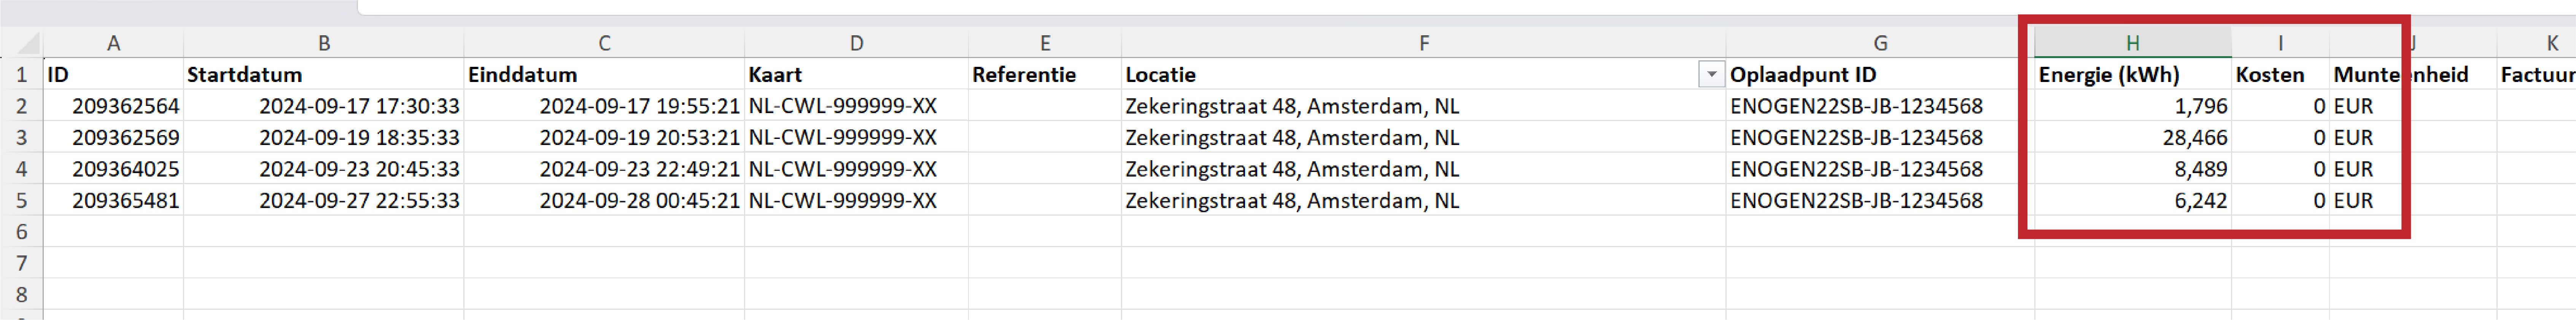Select the Energie (kWh) header cell
The width and height of the screenshot is (2576, 320).
tap(2132, 75)
